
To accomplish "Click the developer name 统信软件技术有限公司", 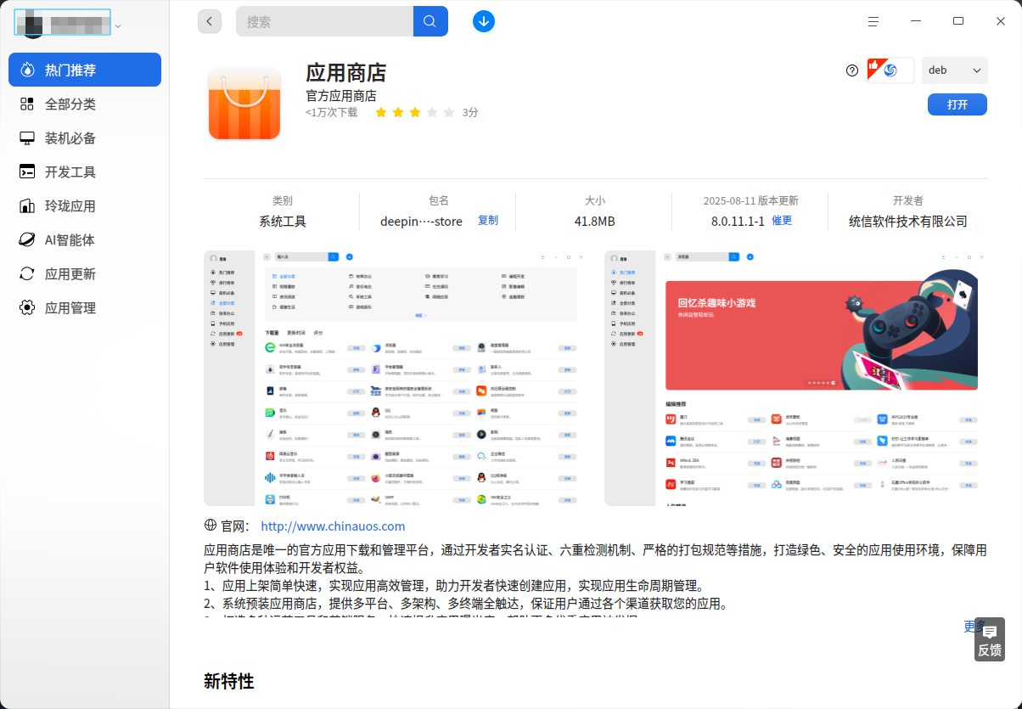I will click(908, 222).
